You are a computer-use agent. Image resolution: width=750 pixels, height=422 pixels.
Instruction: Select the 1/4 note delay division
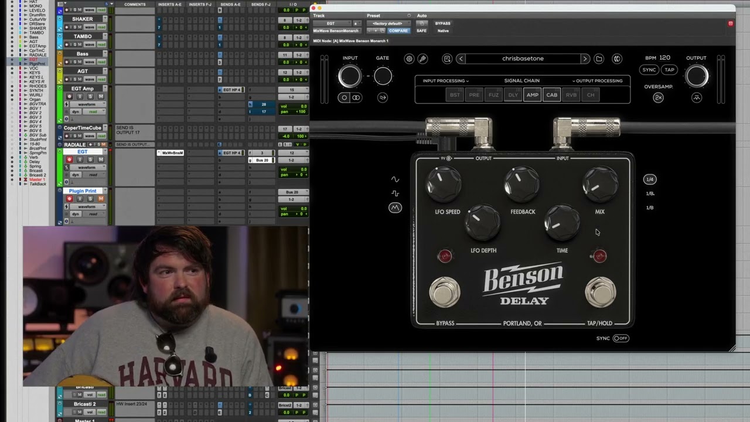tap(650, 179)
